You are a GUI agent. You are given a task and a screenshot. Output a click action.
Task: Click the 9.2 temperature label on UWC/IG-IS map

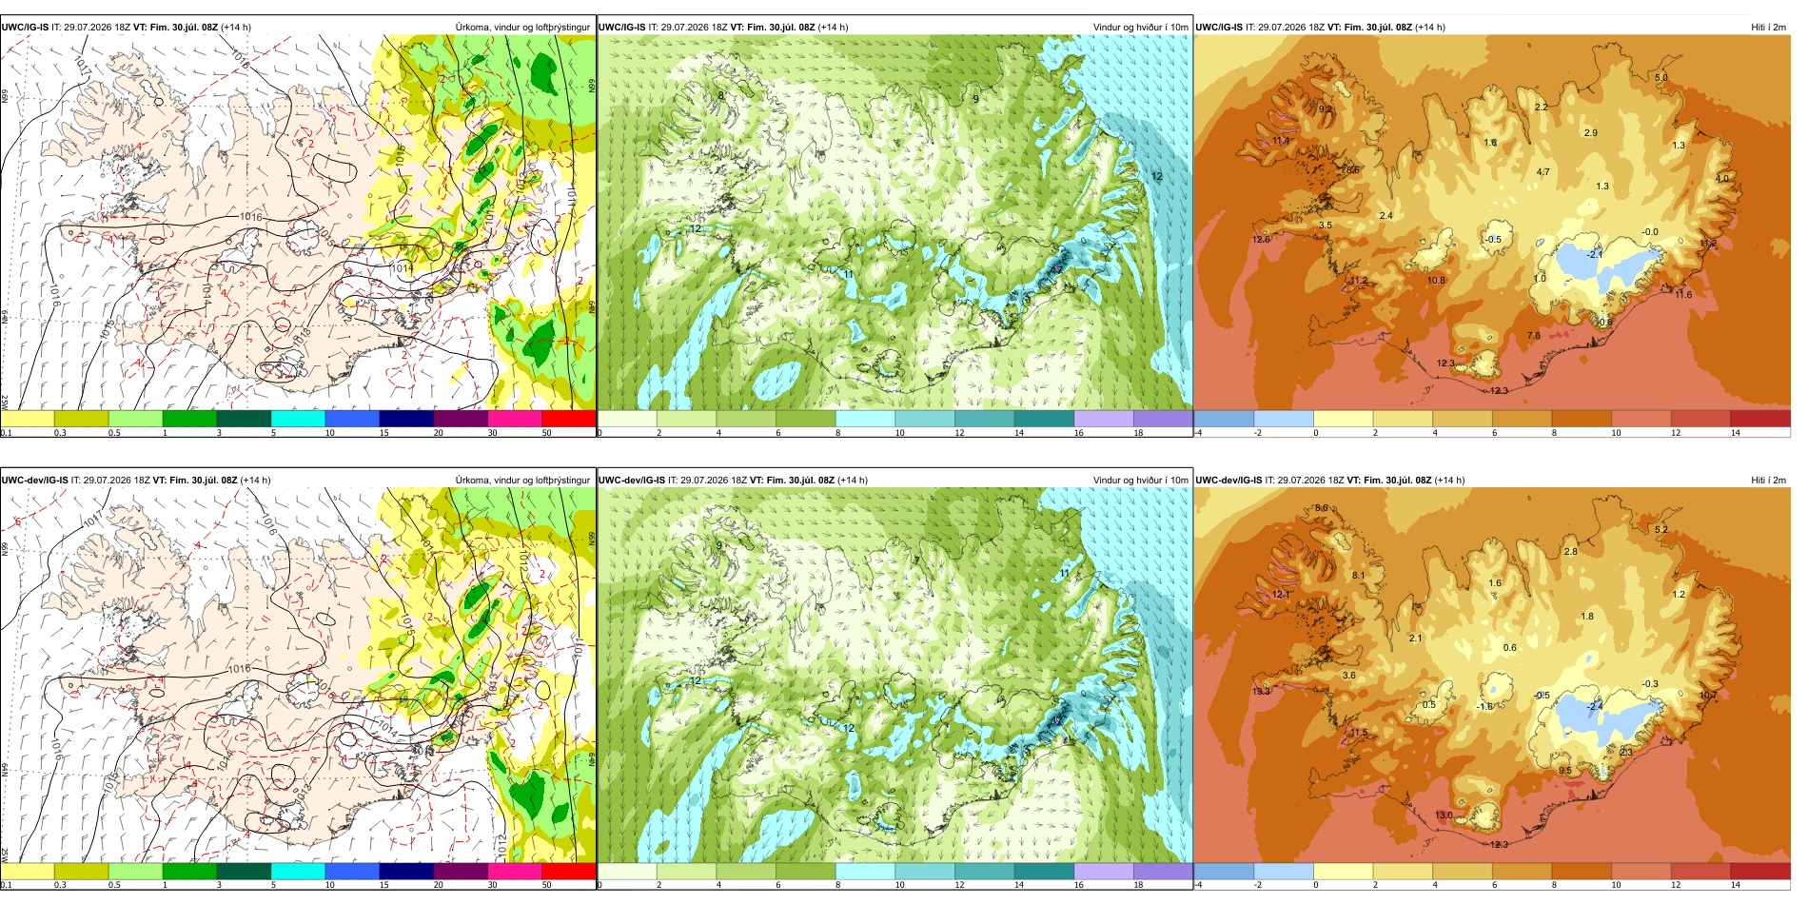click(x=1325, y=109)
